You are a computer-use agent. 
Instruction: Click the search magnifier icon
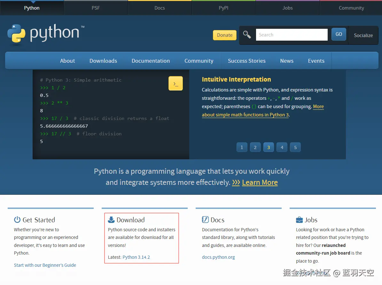coord(247,34)
